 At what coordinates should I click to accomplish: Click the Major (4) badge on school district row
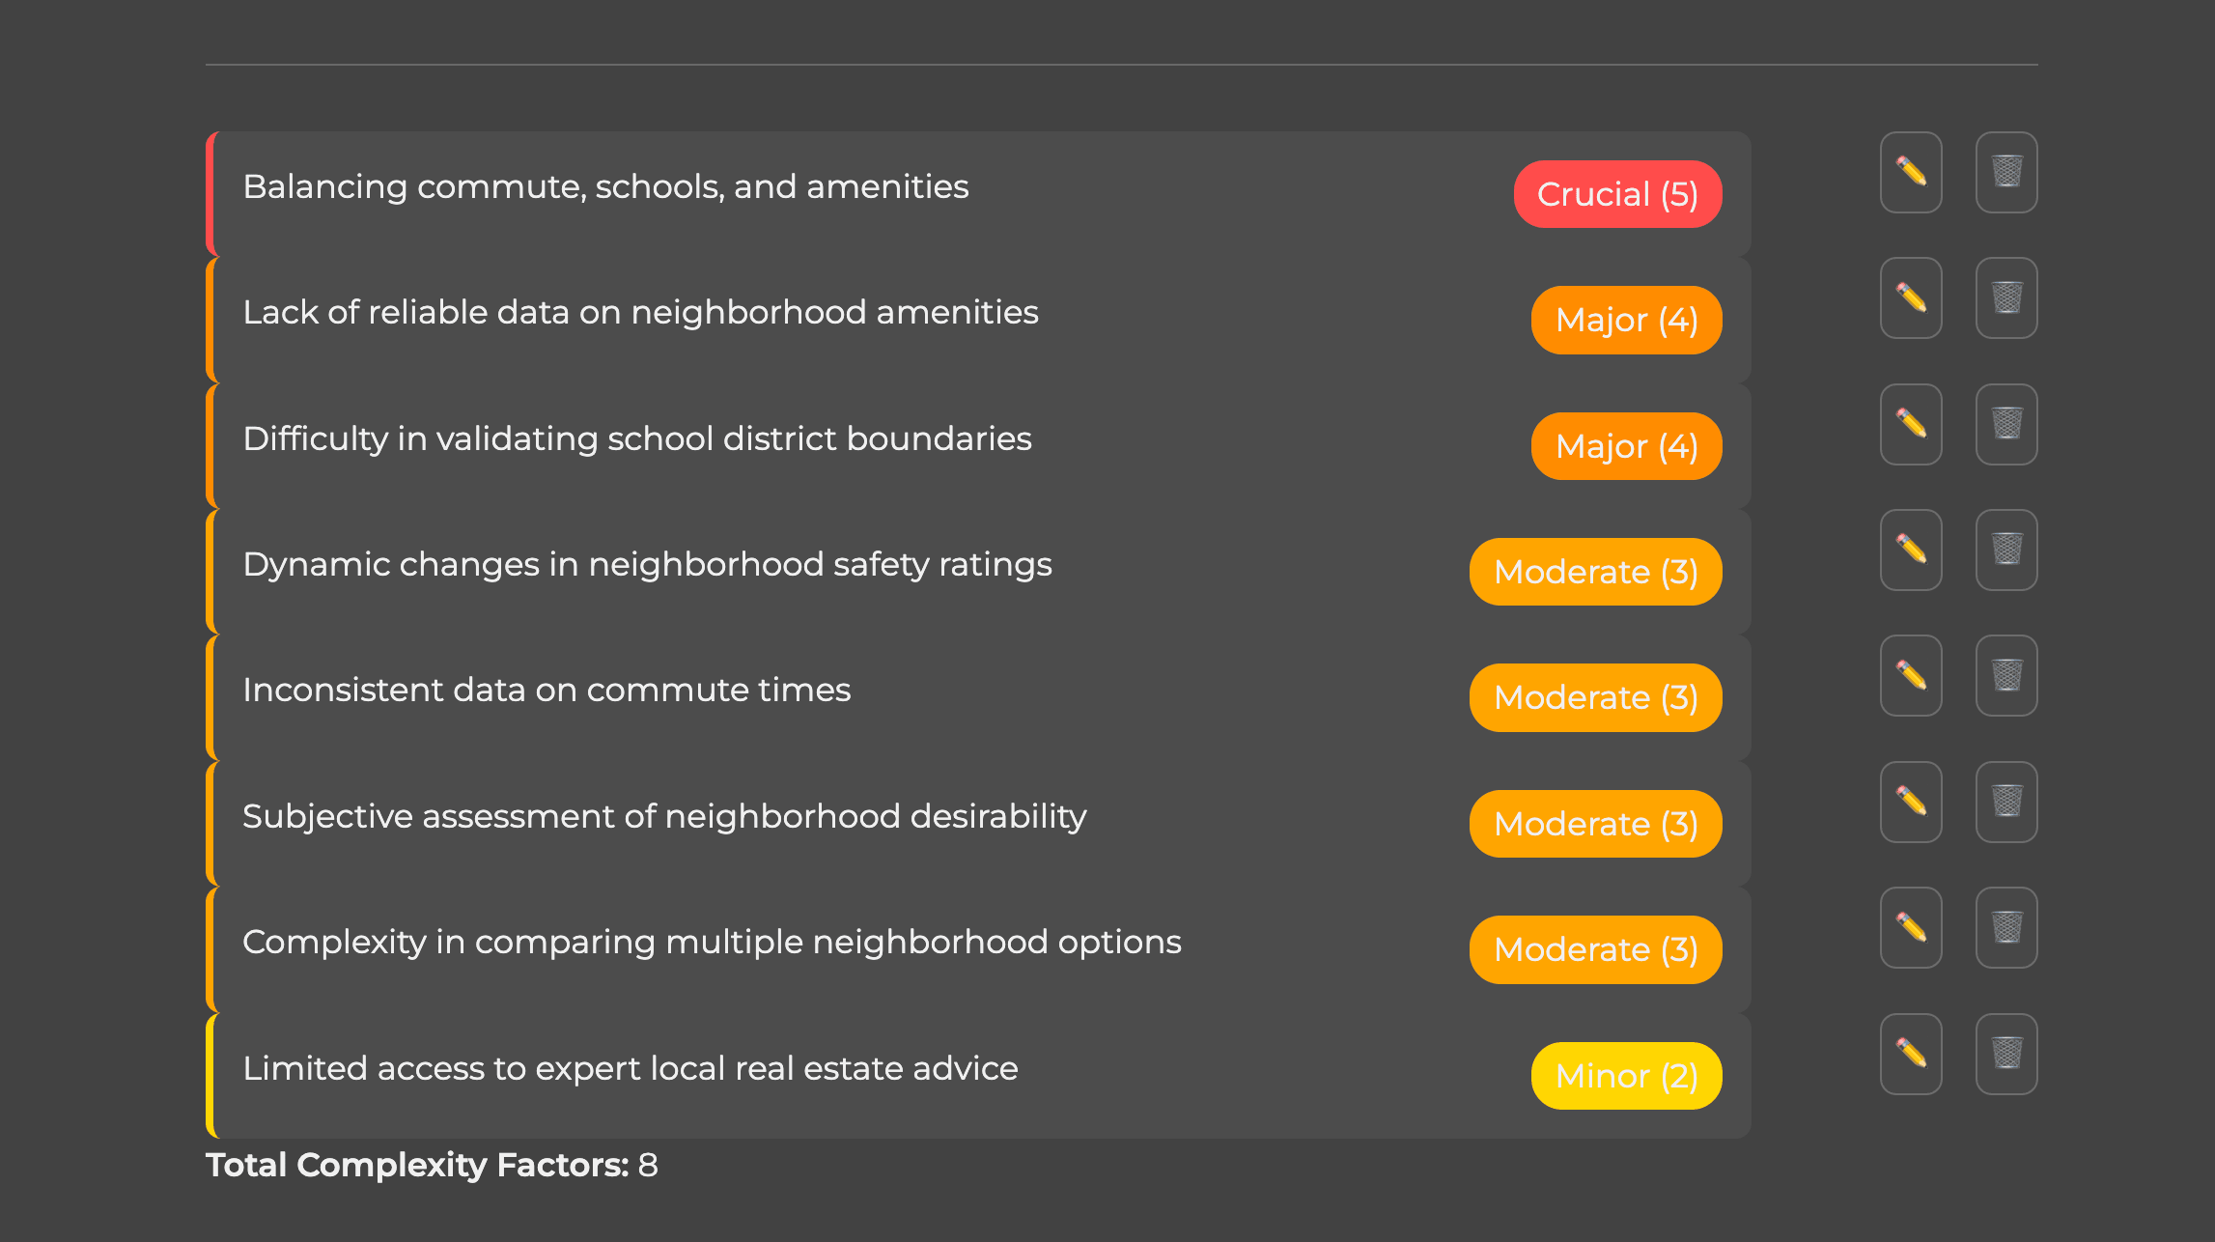[1626, 446]
